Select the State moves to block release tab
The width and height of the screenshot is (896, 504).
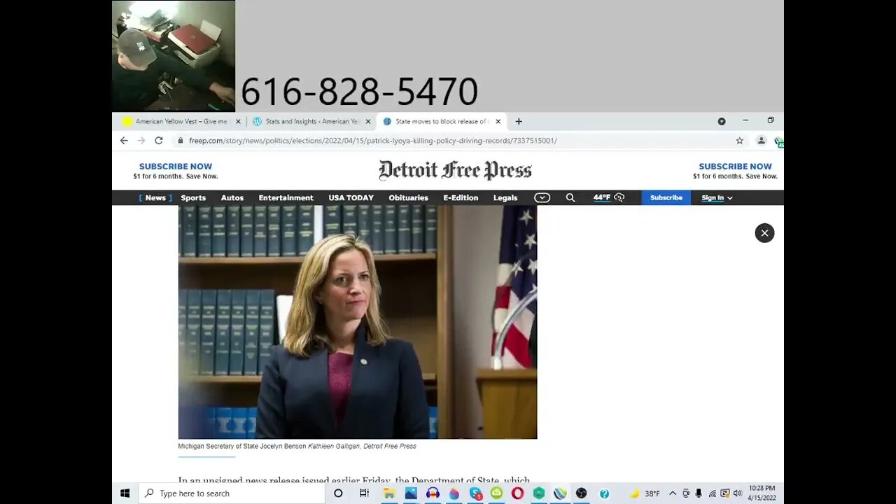tap(441, 121)
